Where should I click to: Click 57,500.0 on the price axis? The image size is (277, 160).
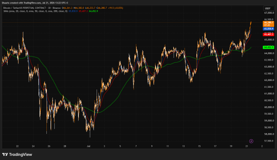pyautogui.click(x=269, y=141)
